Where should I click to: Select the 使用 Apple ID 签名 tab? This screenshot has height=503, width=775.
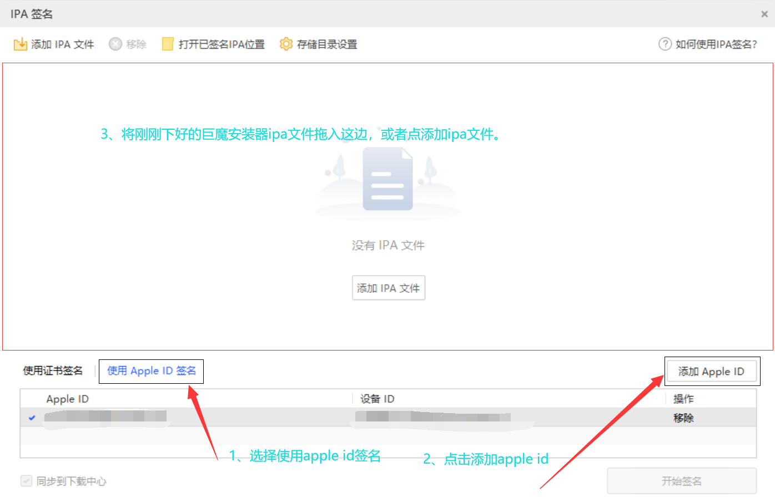coord(151,371)
